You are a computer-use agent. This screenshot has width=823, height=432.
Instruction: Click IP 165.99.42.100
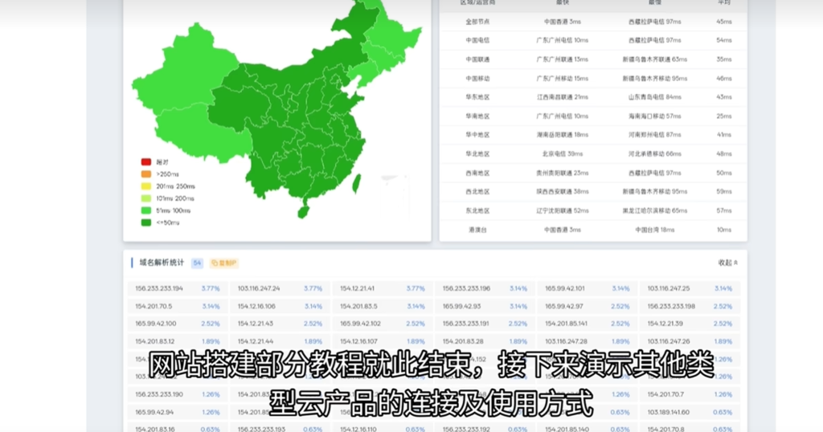[155, 324]
